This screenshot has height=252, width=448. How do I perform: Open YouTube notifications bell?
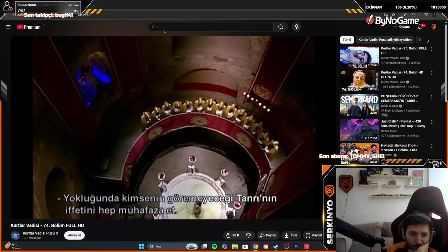(x=420, y=27)
